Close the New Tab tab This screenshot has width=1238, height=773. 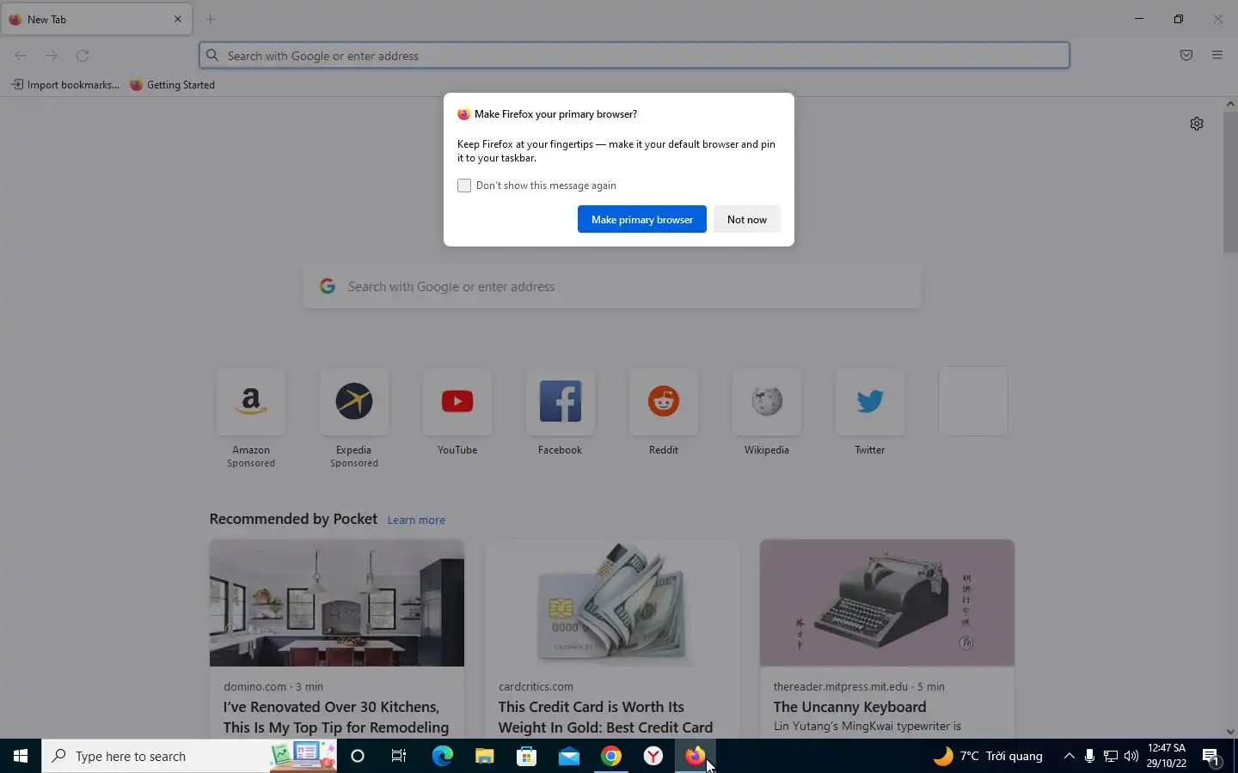178,19
